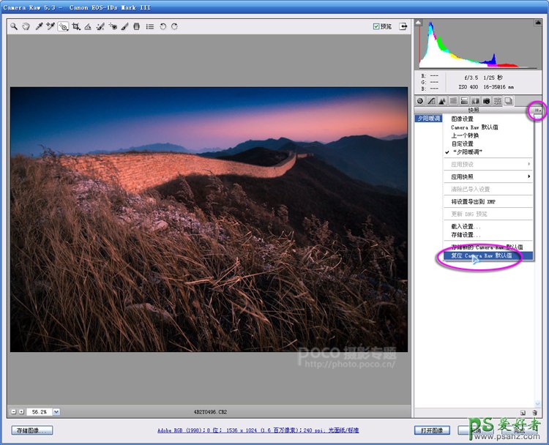The height and width of the screenshot is (445, 549).
Task: Toggle shadow clipping warning in histogram
Action: pyautogui.click(x=419, y=23)
